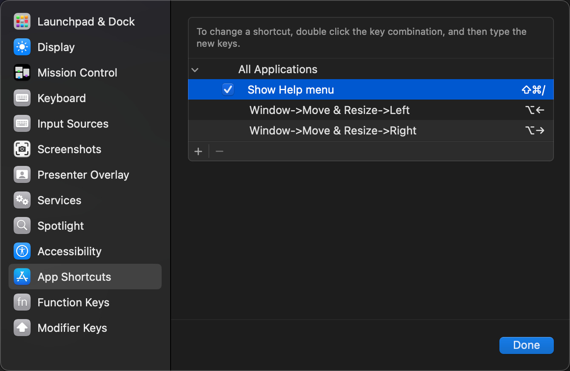
Task: Click the Function Keys fn icon
Action: coord(22,303)
